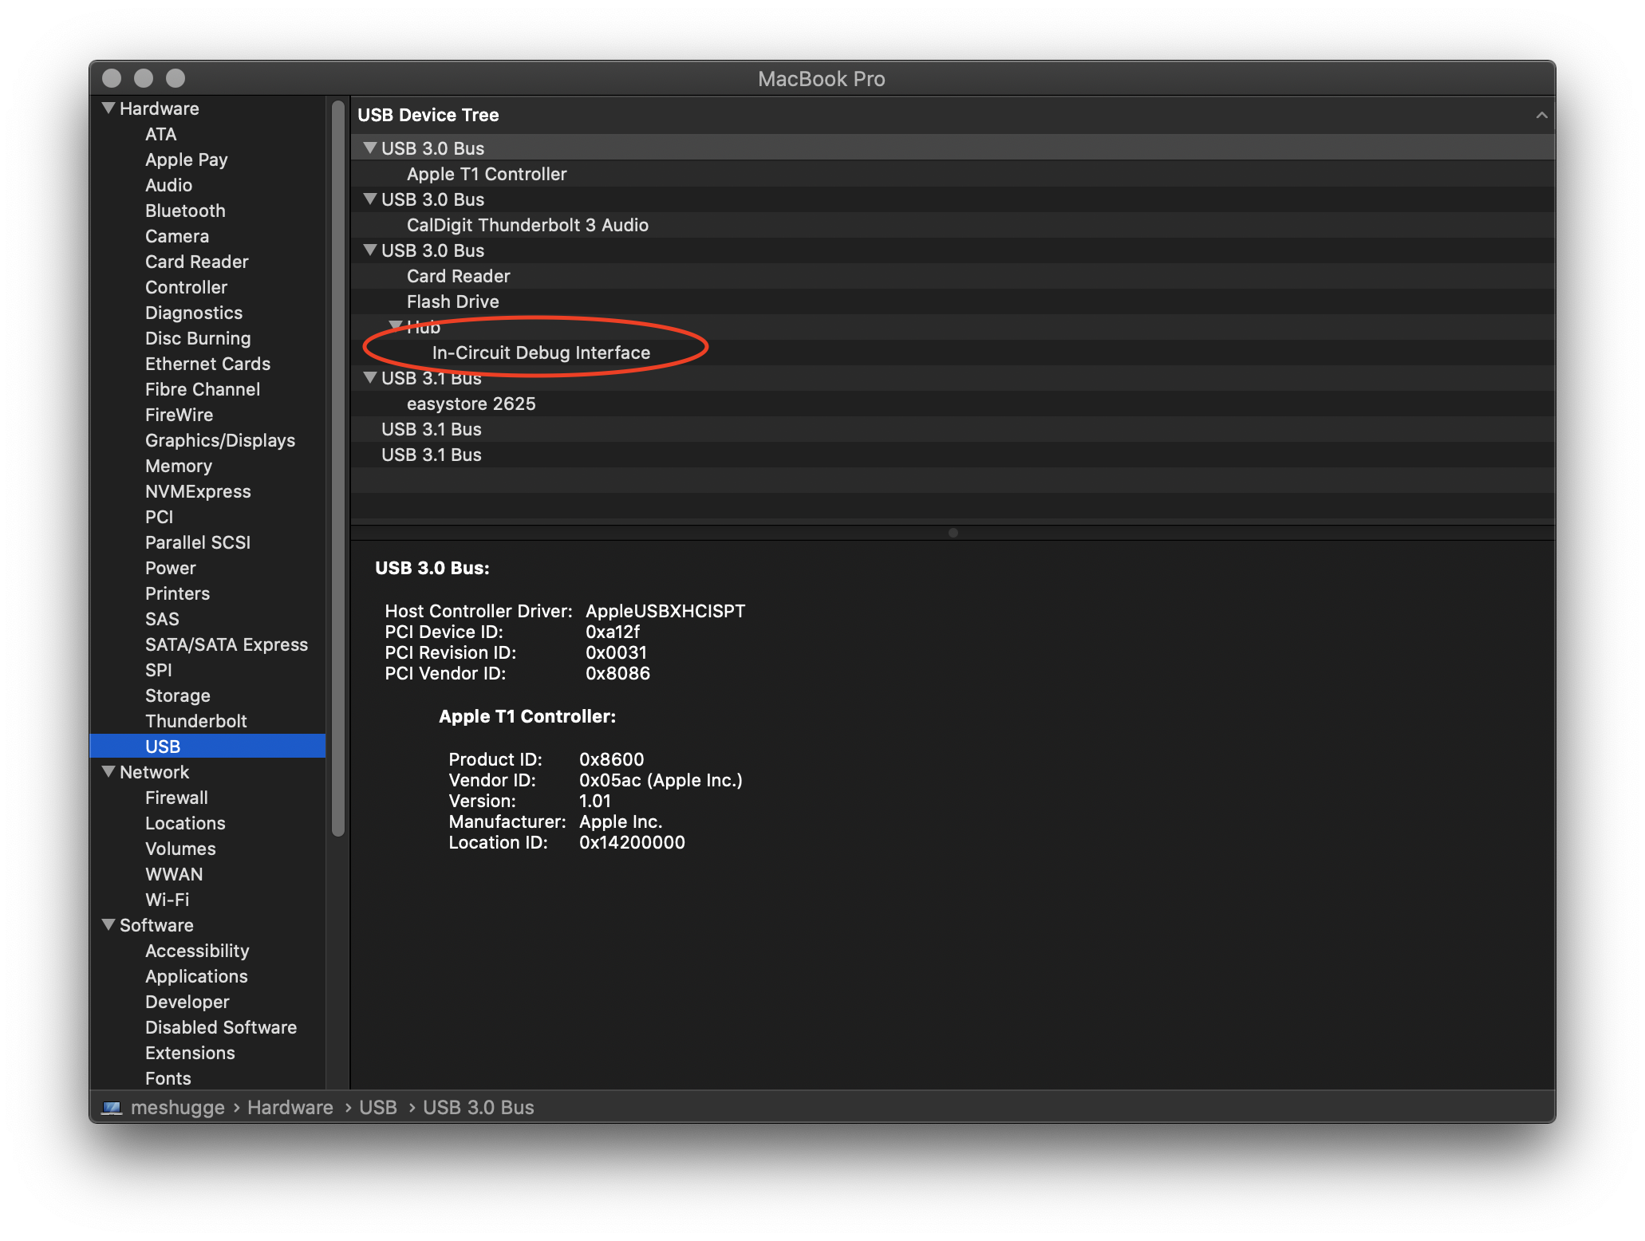Collapse the first USB 3.0 Bus triangle above Apple T1 Controller

(369, 148)
